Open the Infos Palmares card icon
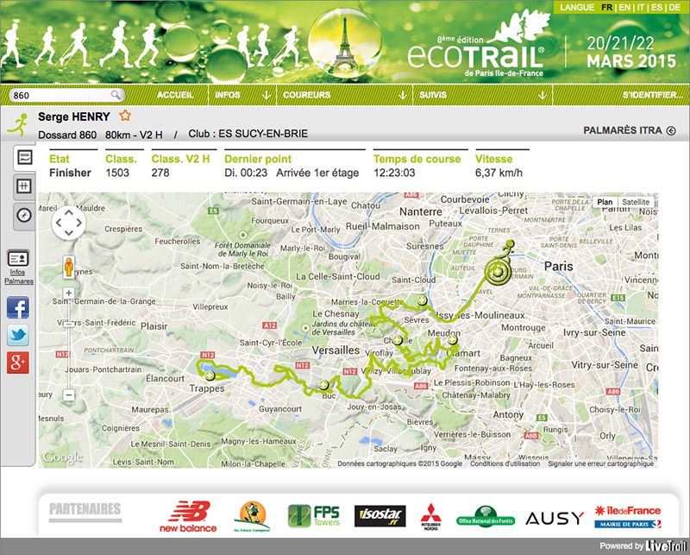This screenshot has height=555, width=690. (18, 259)
